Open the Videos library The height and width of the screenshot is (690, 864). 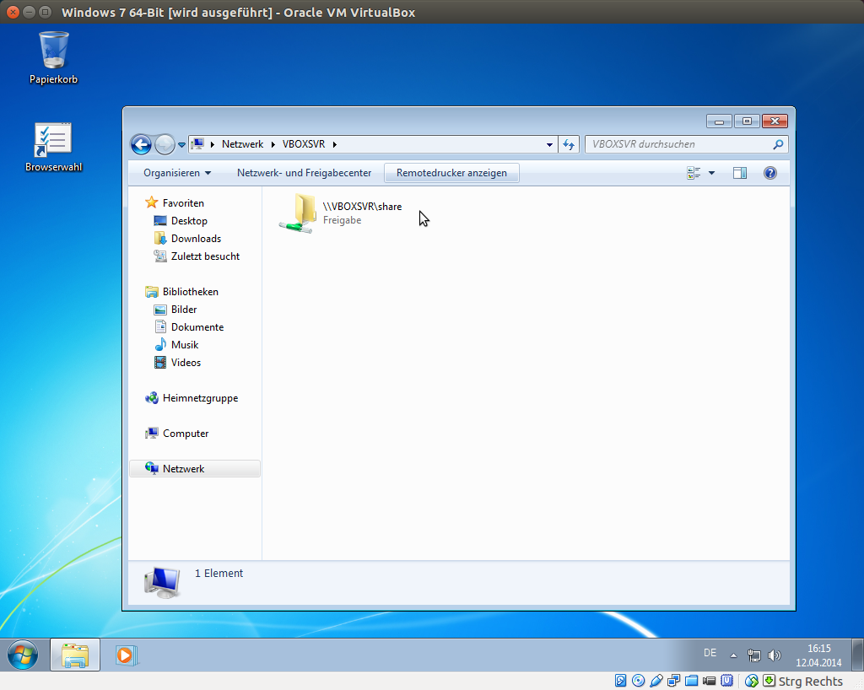[186, 363]
